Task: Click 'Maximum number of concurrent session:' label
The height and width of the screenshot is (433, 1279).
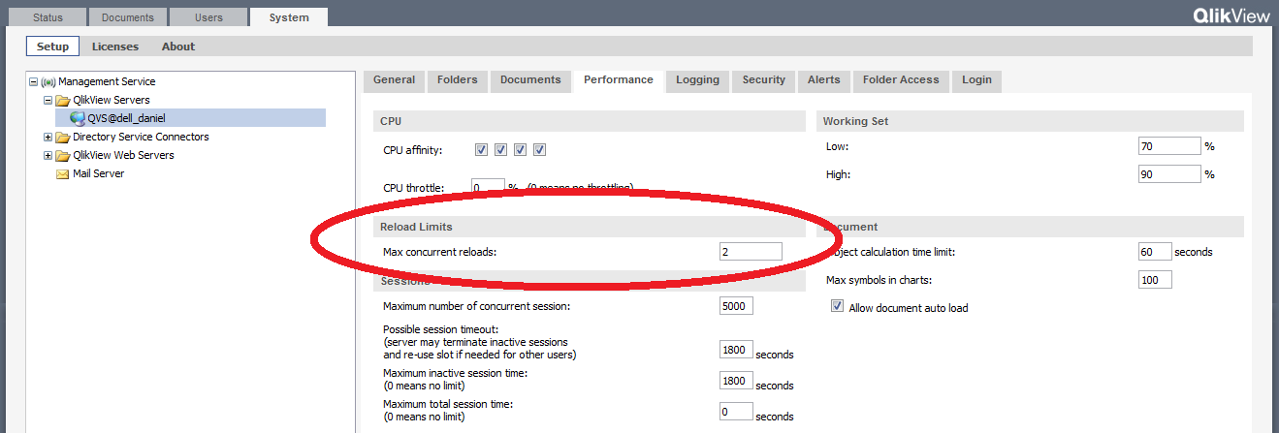Action: (x=476, y=306)
